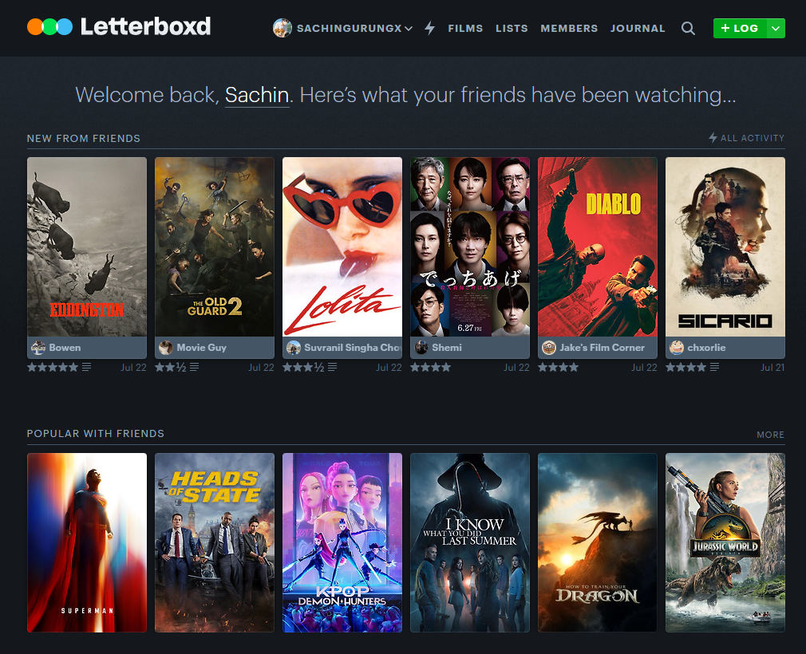
Task: Open the Sicario poster
Action: (725, 246)
